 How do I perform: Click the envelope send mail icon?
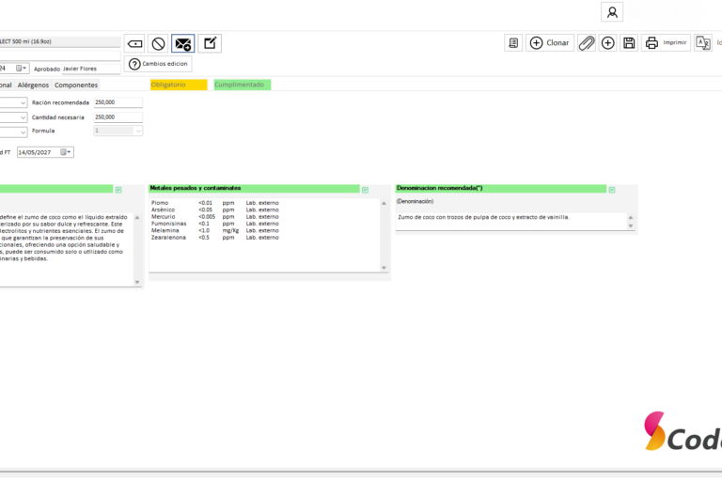point(183,44)
